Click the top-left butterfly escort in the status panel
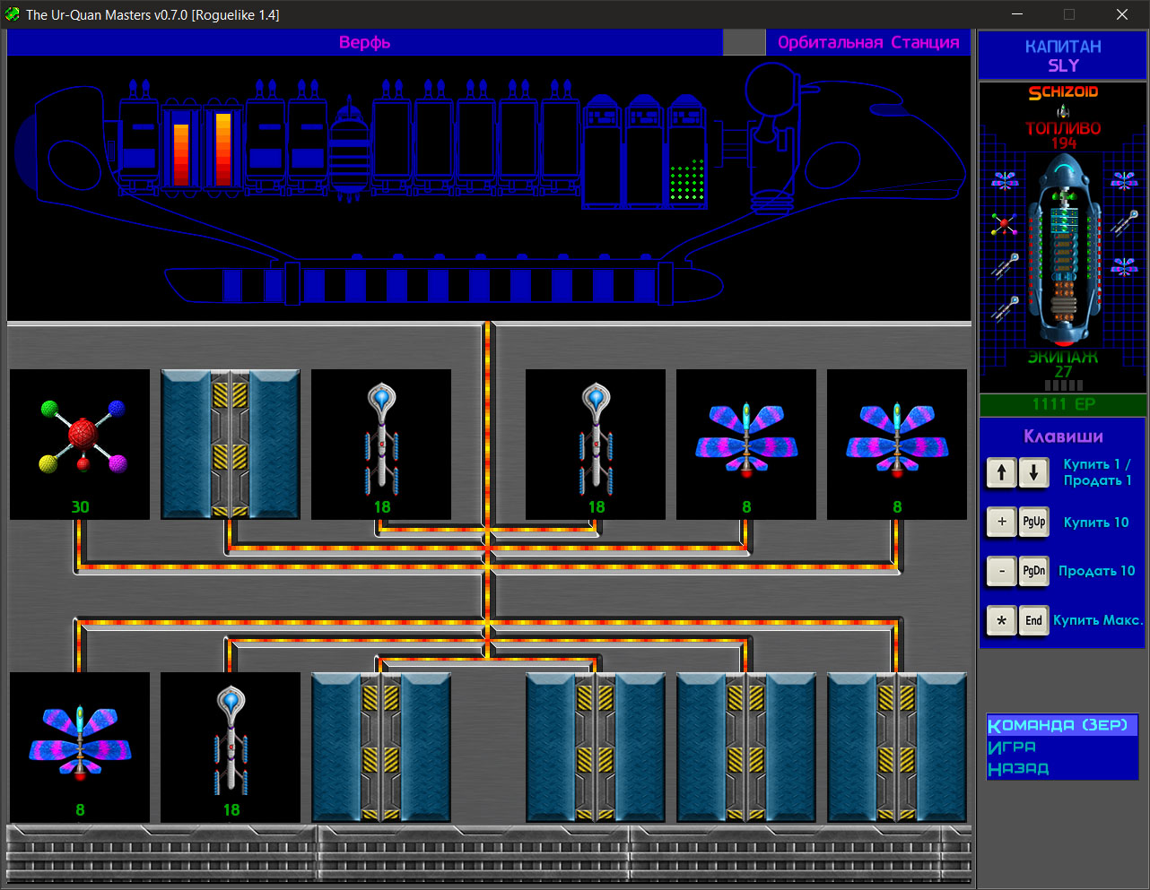Image resolution: width=1150 pixels, height=890 pixels. coord(1005,180)
